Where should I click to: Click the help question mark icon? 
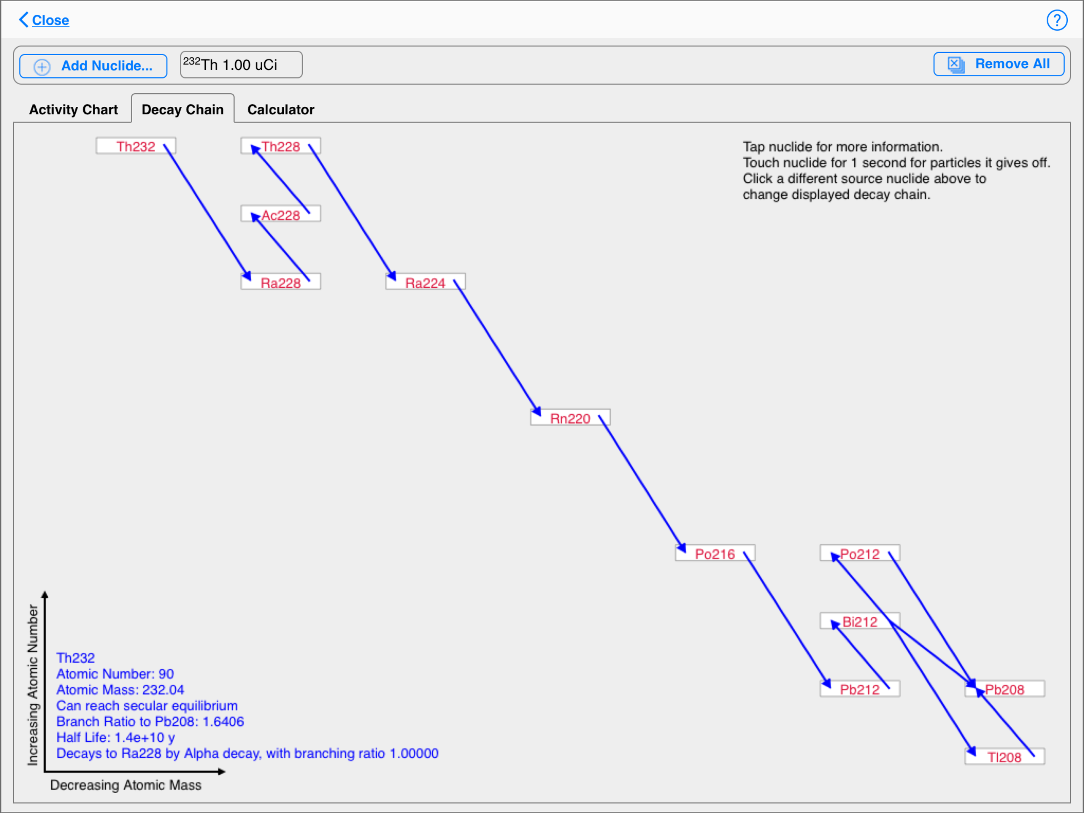tap(1057, 20)
